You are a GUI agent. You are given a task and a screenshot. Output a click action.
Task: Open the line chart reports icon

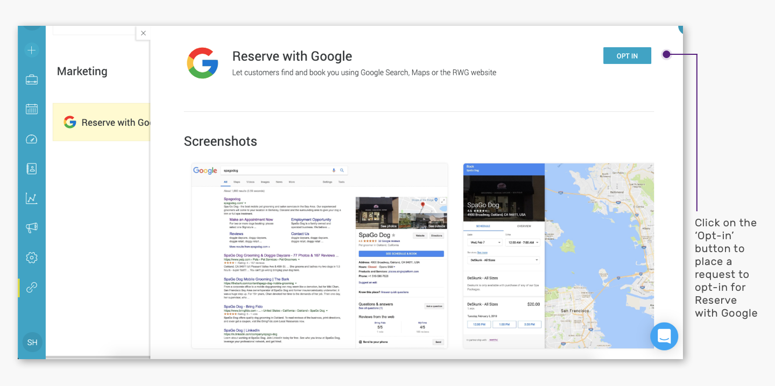pyautogui.click(x=32, y=198)
